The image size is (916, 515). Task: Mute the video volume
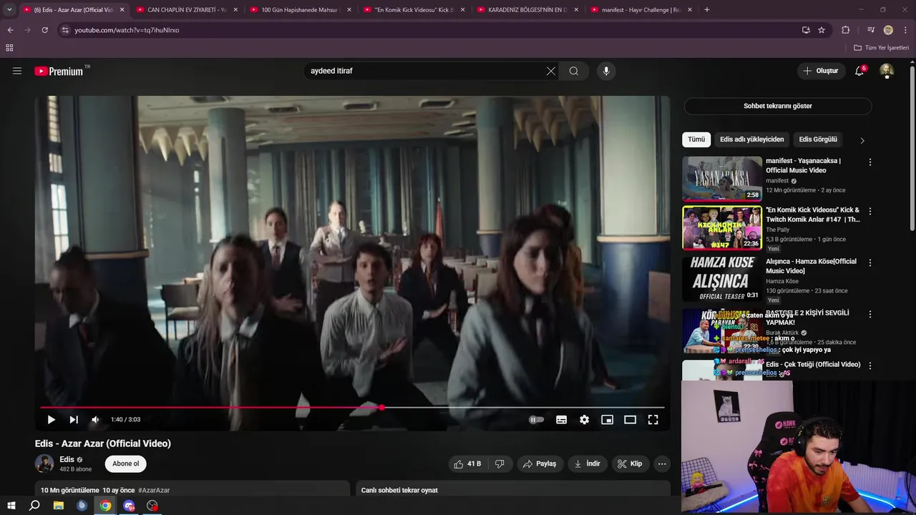pyautogui.click(x=95, y=420)
